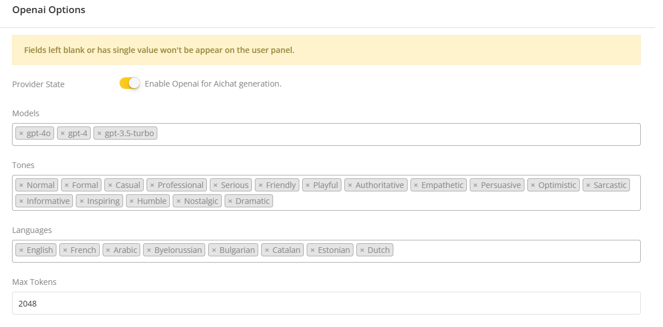Remove the gpt-4o model tag
663x327 pixels.
click(x=21, y=133)
